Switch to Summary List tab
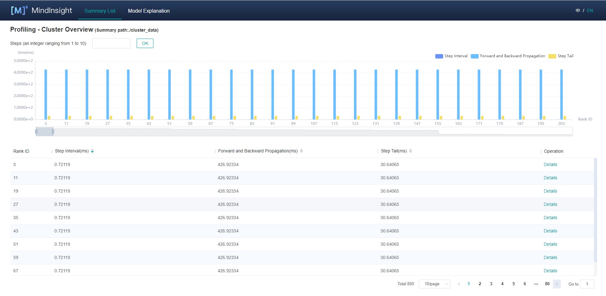The image size is (606, 296). [100, 11]
